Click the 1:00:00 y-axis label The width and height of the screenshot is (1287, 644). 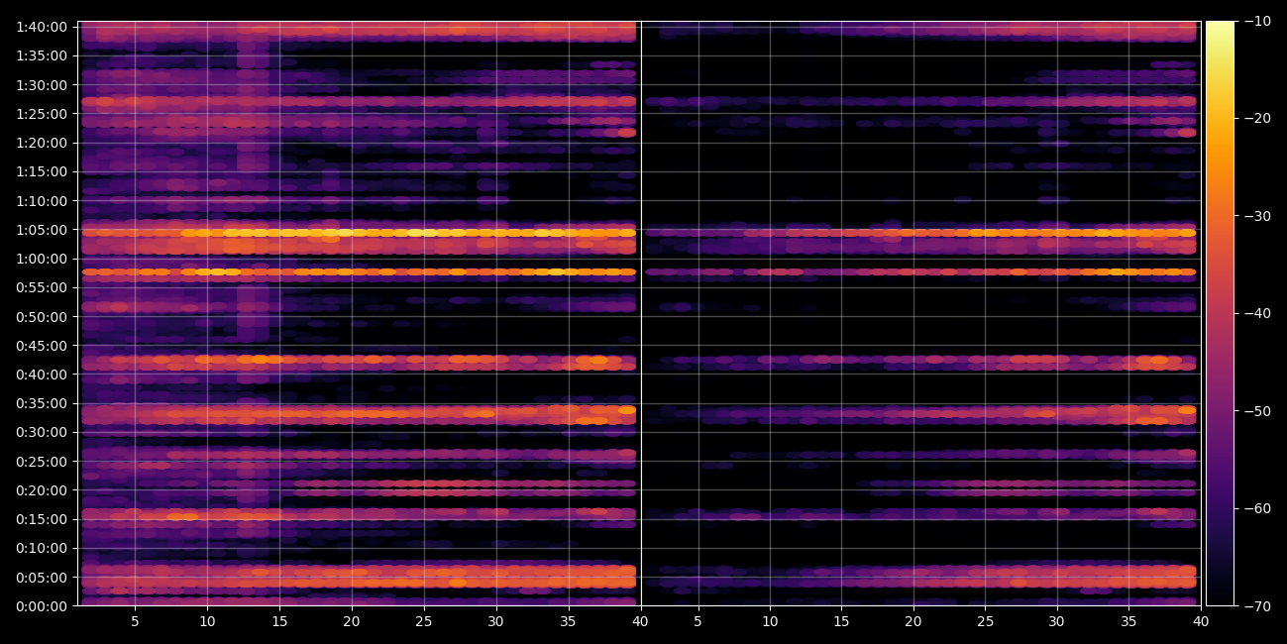43,259
